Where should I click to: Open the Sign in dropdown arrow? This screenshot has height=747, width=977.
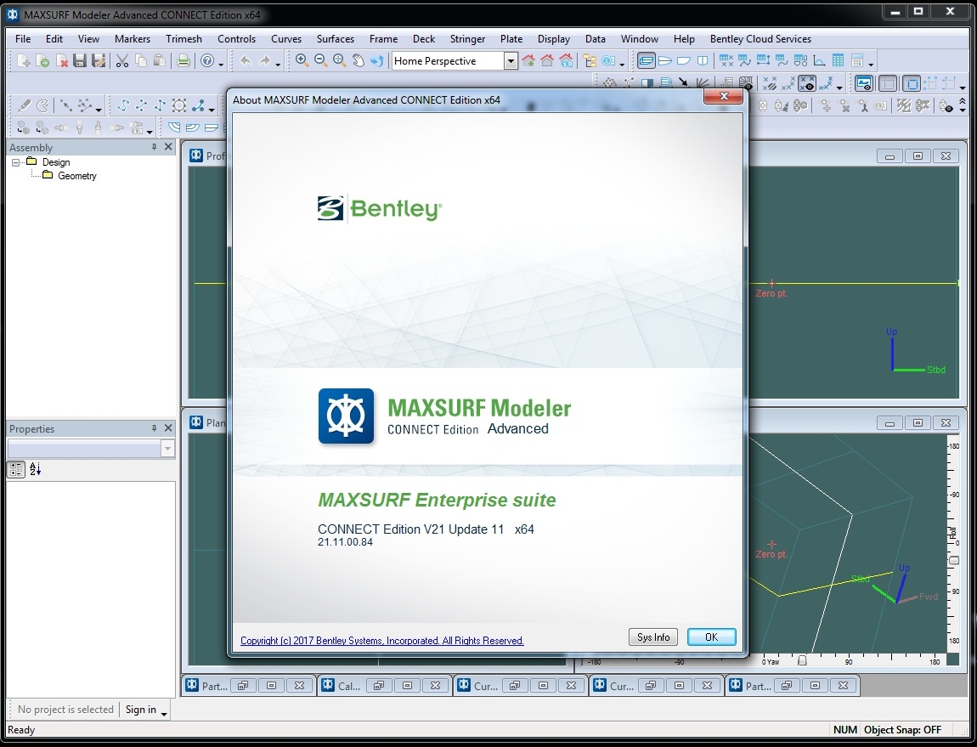point(164,713)
